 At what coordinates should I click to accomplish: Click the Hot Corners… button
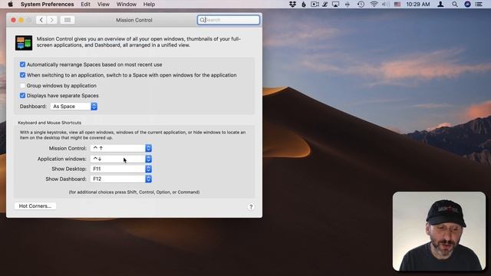pyautogui.click(x=35, y=206)
